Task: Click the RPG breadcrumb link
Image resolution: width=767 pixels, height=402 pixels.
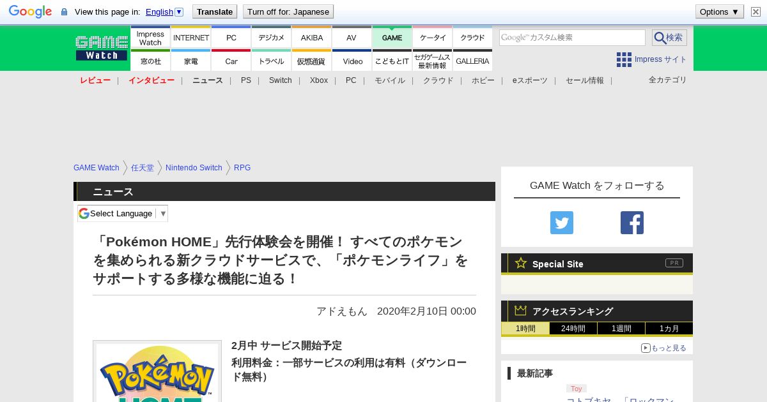Action: 242,168
